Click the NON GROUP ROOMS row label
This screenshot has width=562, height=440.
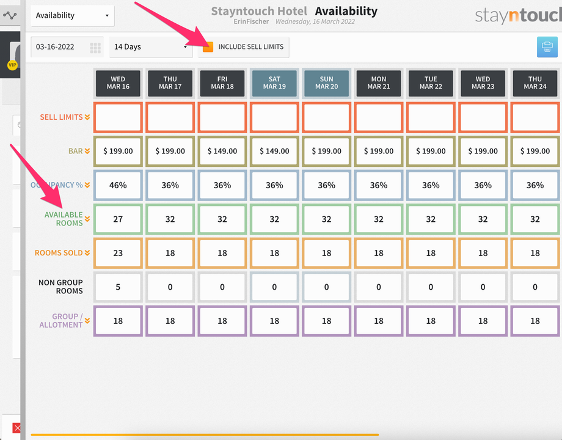click(60, 287)
